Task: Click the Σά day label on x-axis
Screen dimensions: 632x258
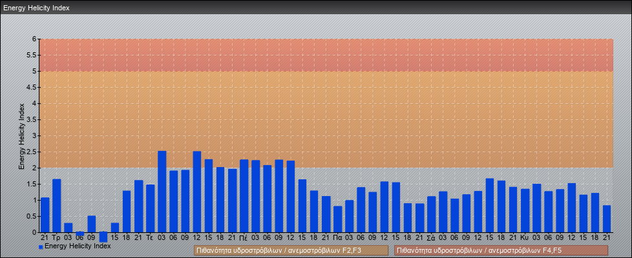Action: [431, 237]
